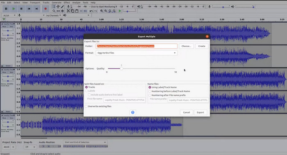Open the Transport menu
Image resolution: width=287 pixels, height=155 pixels.
(35, 2)
